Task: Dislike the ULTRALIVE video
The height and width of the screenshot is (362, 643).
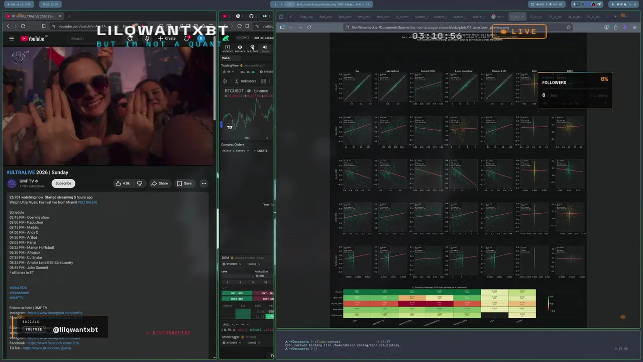Action: pyautogui.click(x=140, y=184)
